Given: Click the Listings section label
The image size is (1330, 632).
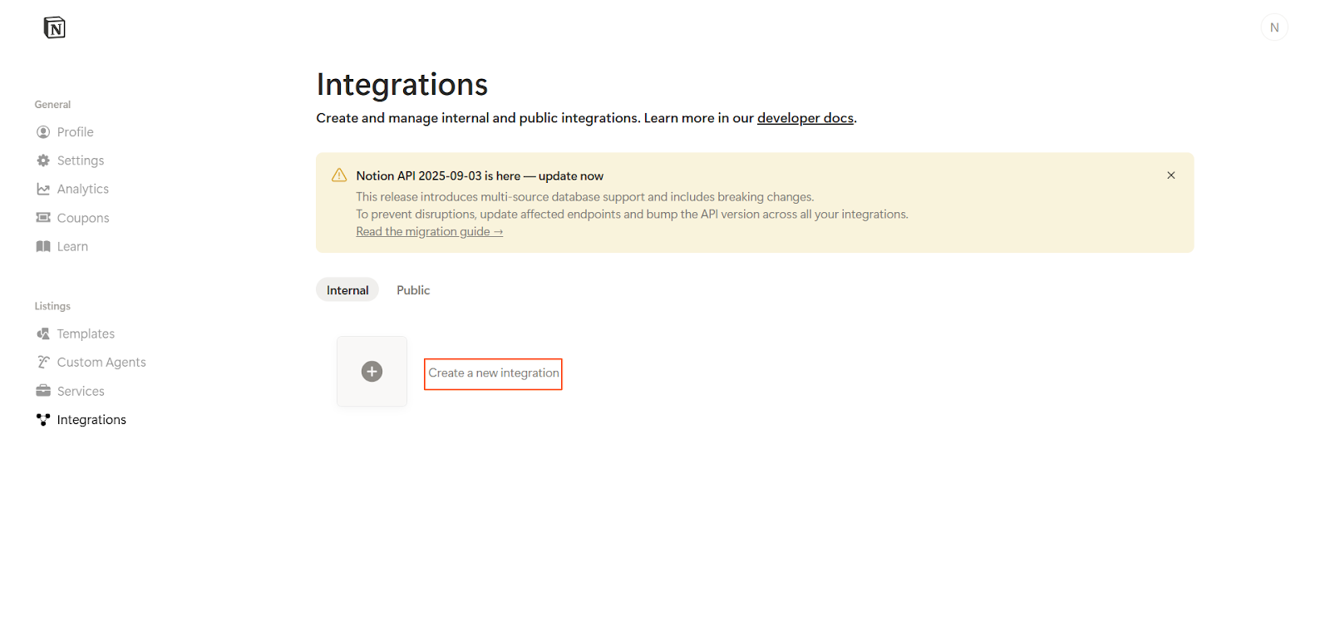Looking at the screenshot, I should coord(52,306).
